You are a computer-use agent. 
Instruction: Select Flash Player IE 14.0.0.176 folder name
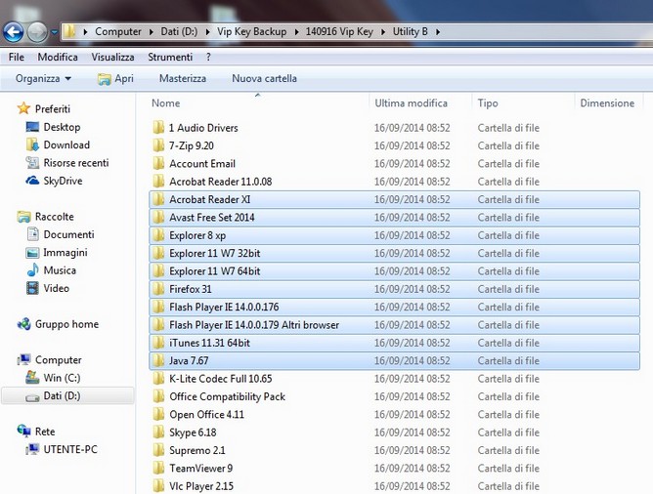(224, 307)
